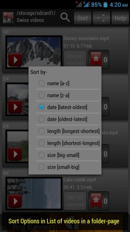Select name [a-z] sort option
The width and height of the screenshot is (130, 232).
click(x=68, y=83)
